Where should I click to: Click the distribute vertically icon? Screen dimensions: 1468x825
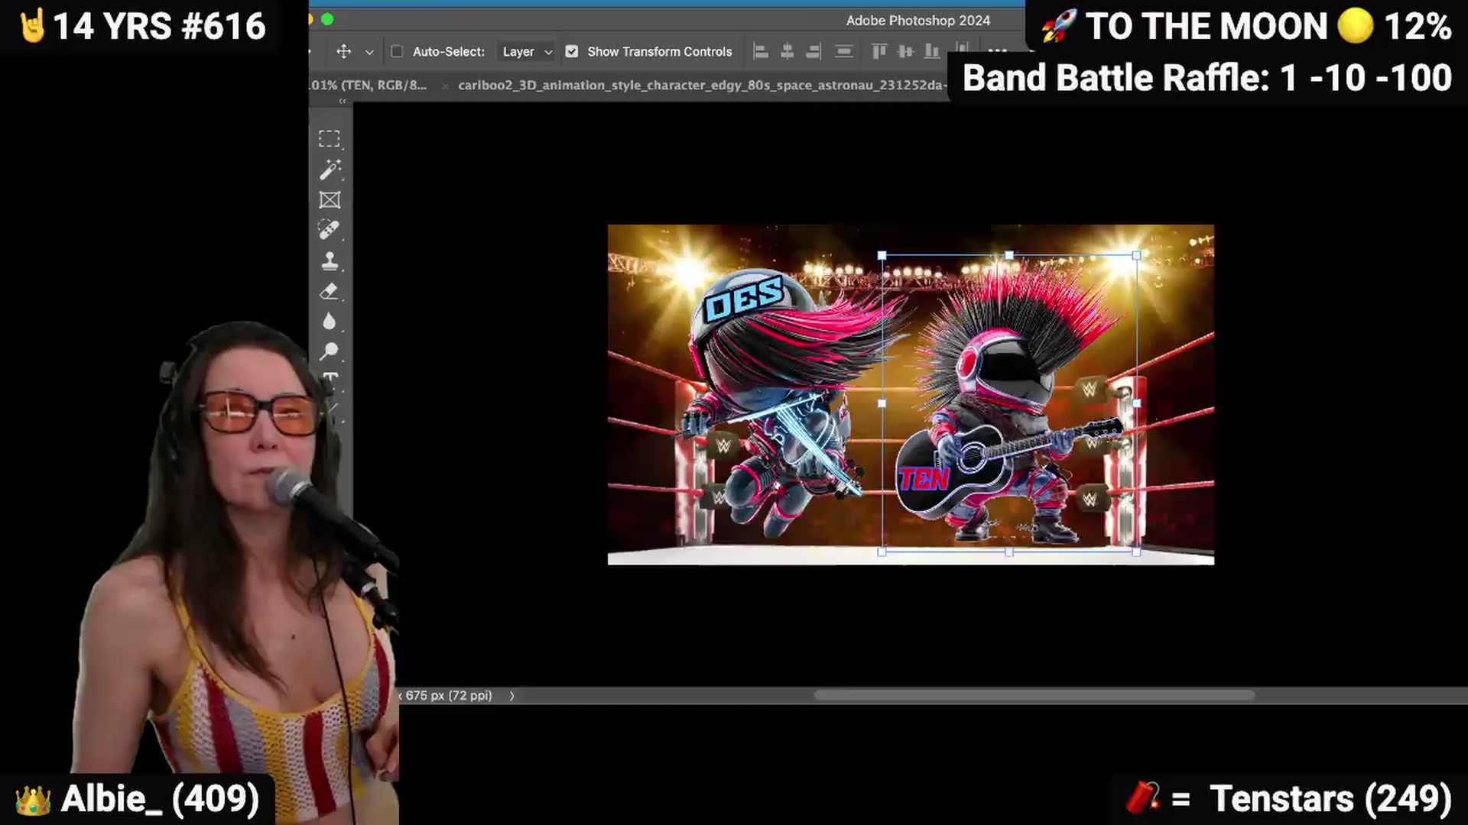[844, 51]
